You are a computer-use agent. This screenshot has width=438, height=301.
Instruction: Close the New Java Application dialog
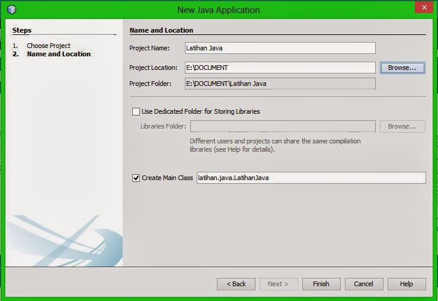424,7
